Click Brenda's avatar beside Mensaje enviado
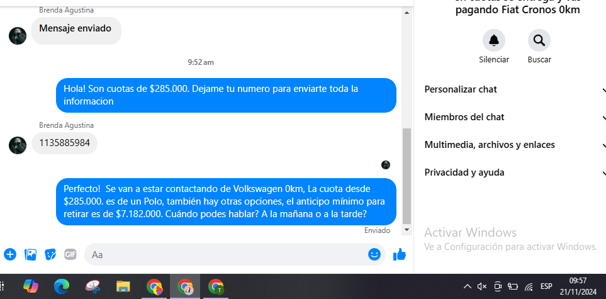This screenshot has width=606, height=299. [18, 36]
